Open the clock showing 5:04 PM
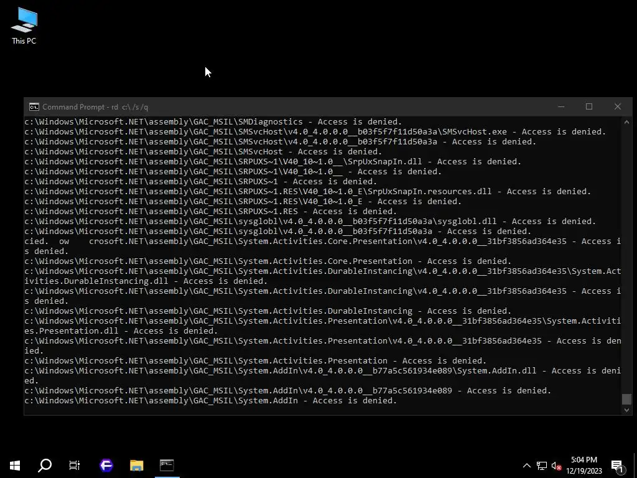Image resolution: width=637 pixels, height=478 pixels. (584, 466)
